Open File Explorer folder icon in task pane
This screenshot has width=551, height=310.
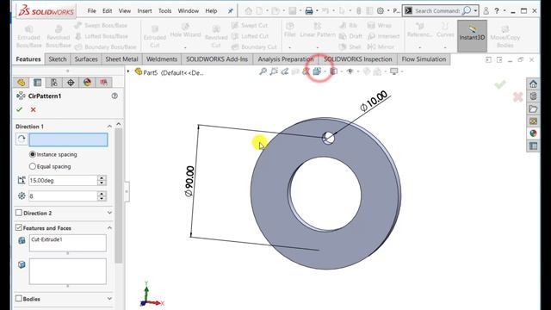533,108
